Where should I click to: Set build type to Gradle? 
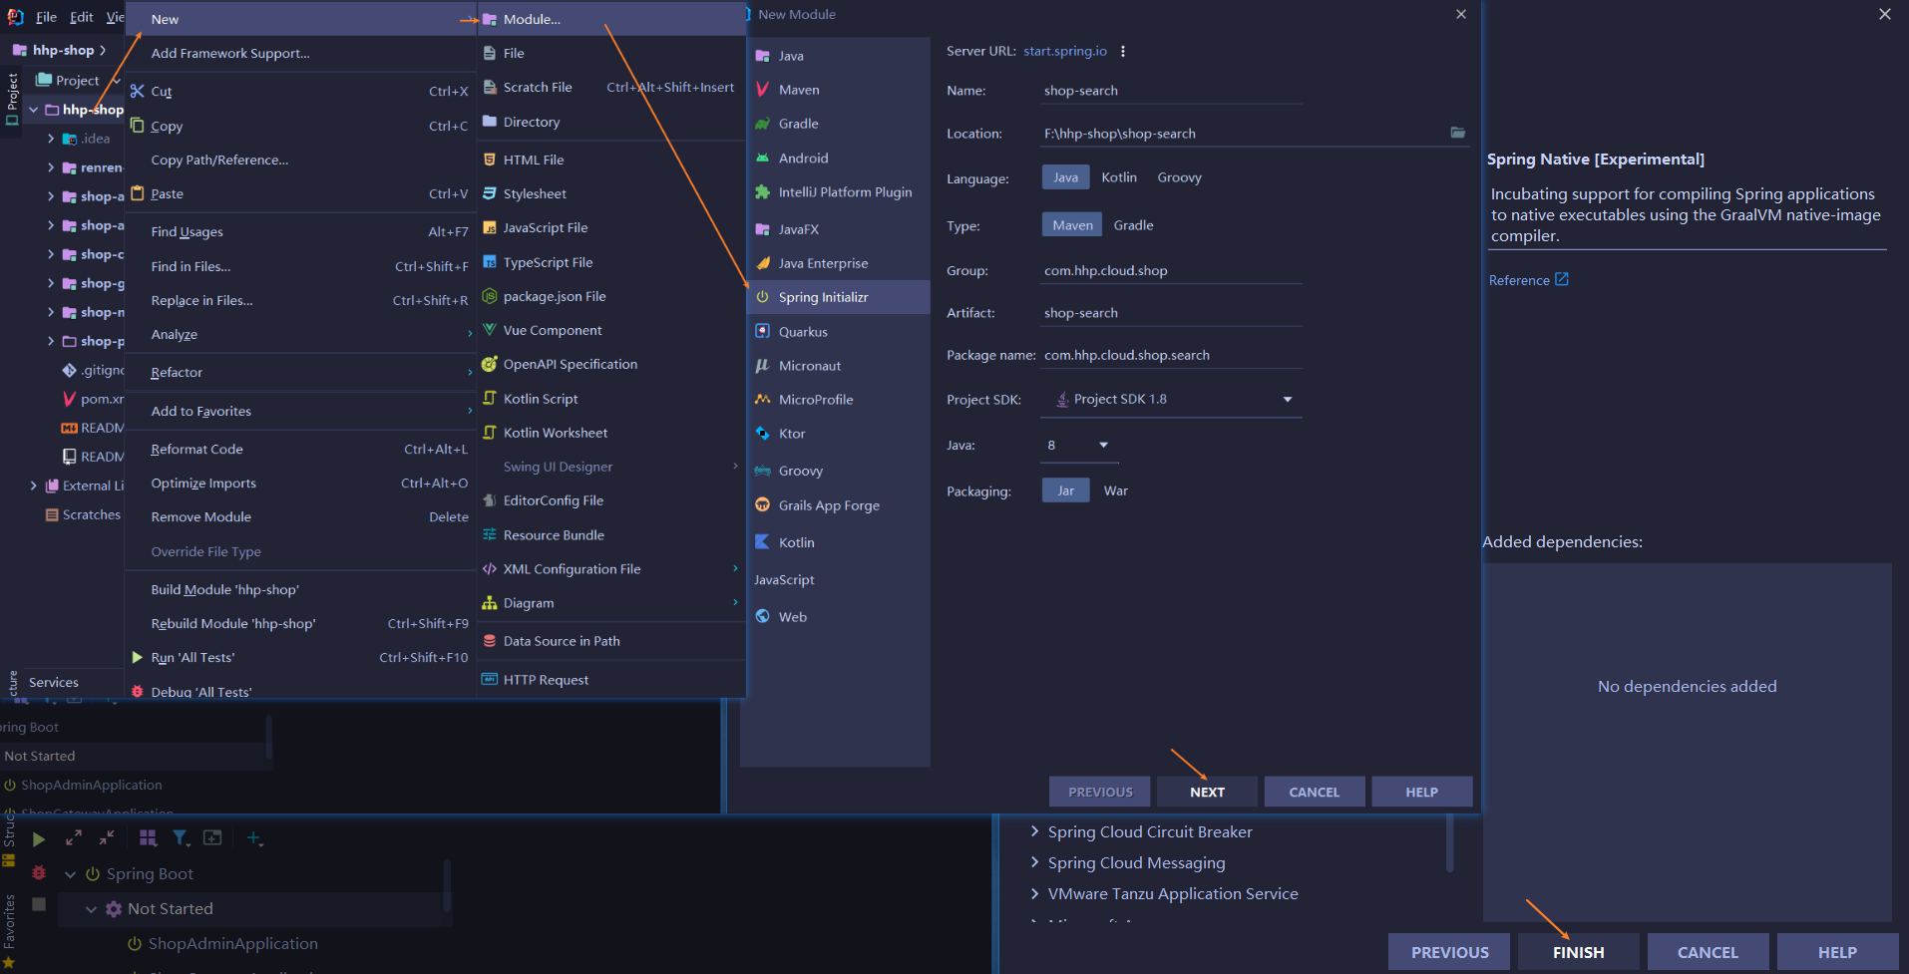pos(1133,225)
